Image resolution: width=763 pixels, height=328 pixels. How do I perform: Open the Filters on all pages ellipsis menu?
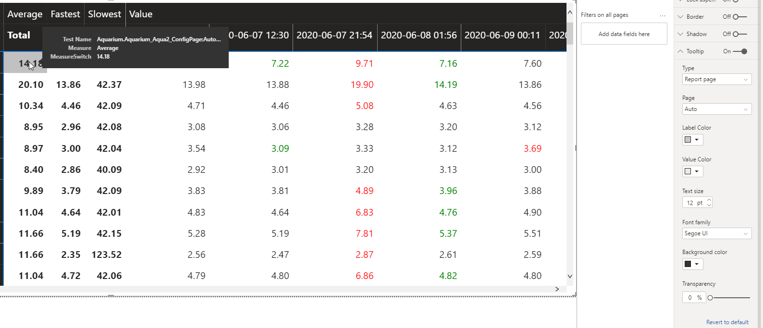coord(663,15)
